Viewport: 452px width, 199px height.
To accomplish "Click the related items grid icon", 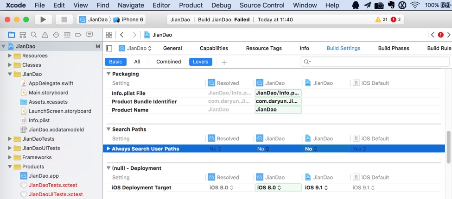I will pos(109,35).
